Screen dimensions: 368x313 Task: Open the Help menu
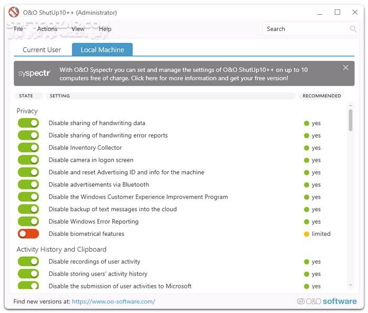point(105,29)
